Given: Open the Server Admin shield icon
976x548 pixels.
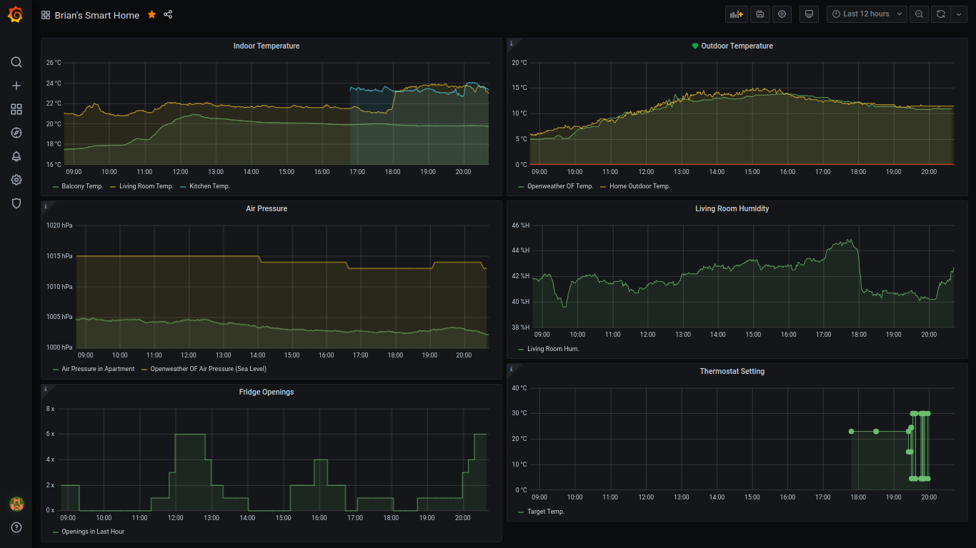Looking at the screenshot, I should click(x=16, y=203).
